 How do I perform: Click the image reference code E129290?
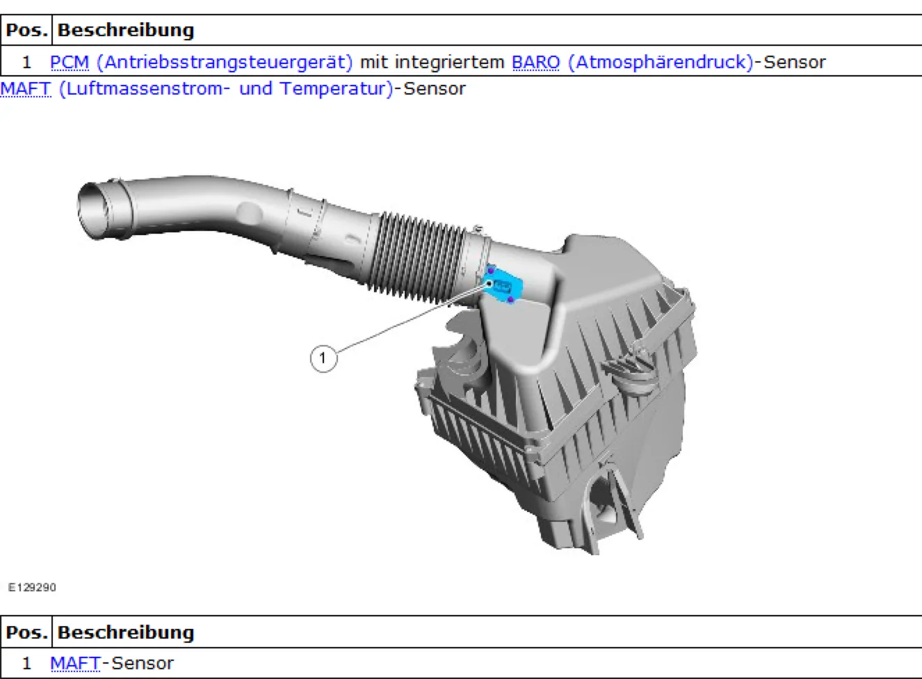[32, 587]
